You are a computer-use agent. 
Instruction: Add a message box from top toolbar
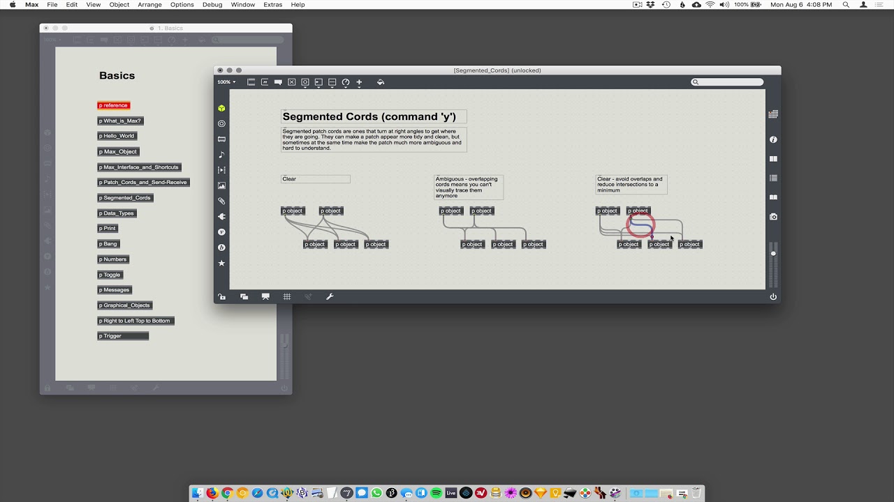click(x=265, y=82)
